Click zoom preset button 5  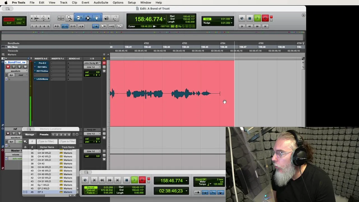tap(48, 26)
